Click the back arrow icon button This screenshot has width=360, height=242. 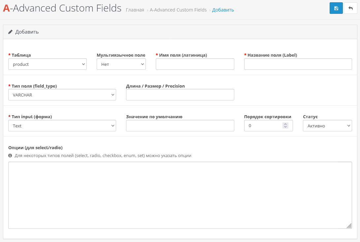(350, 8)
